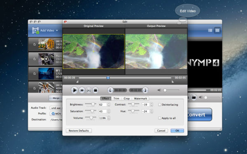
Task: Click the blue playhead knob on the seek bar
Action: 108,78
